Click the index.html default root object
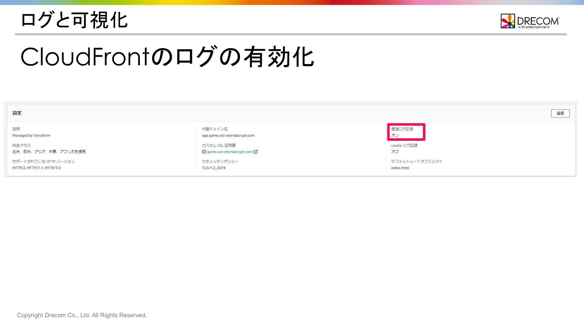Image resolution: width=584 pixels, height=328 pixels. (x=400, y=168)
